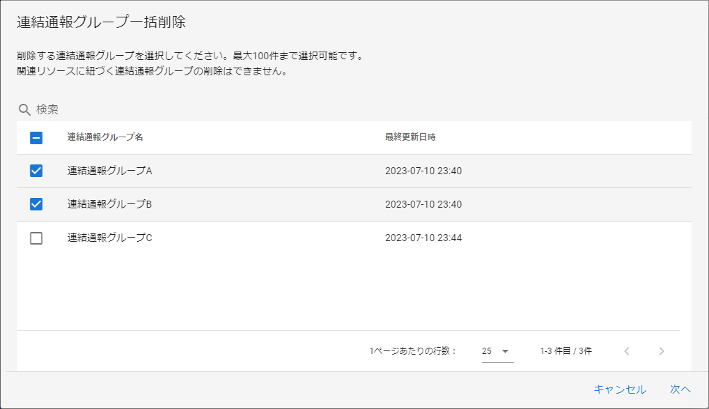Proceed with the 次へ button
The width and height of the screenshot is (709, 409).
[680, 389]
